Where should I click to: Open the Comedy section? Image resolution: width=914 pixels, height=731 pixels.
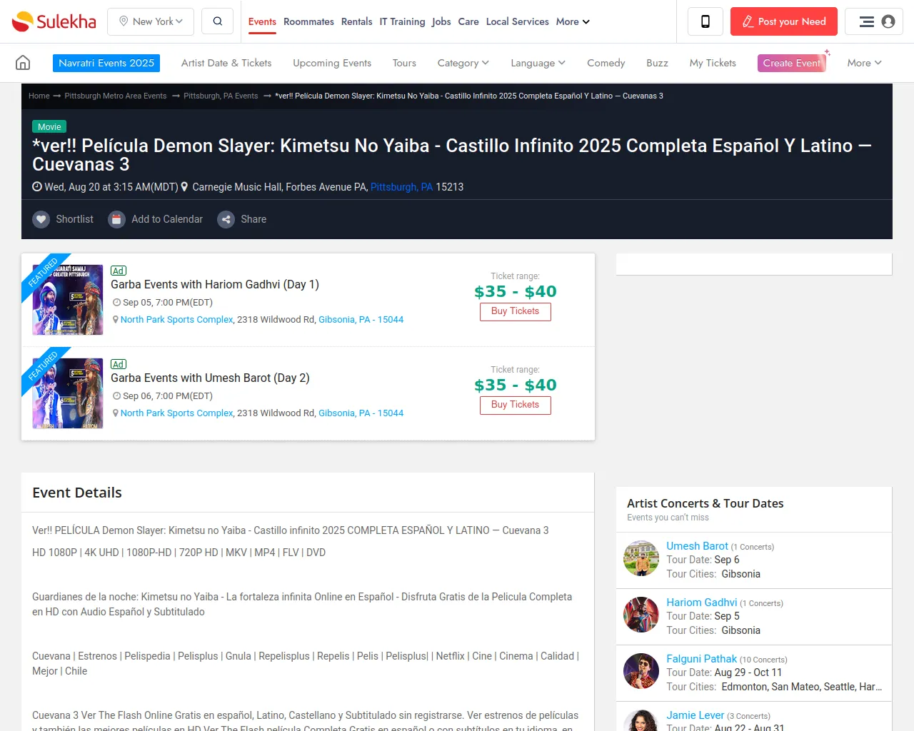606,63
